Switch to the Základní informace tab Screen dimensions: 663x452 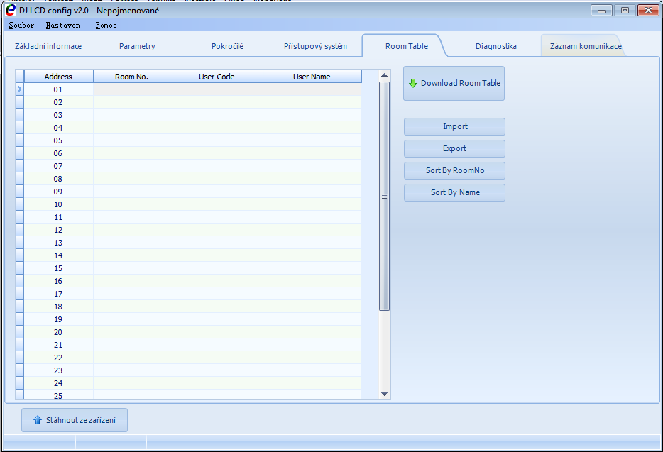pos(48,46)
